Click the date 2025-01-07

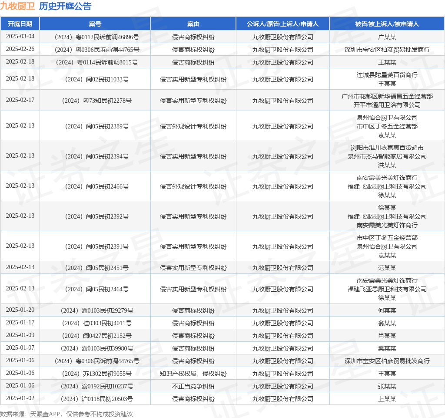pos(20,347)
